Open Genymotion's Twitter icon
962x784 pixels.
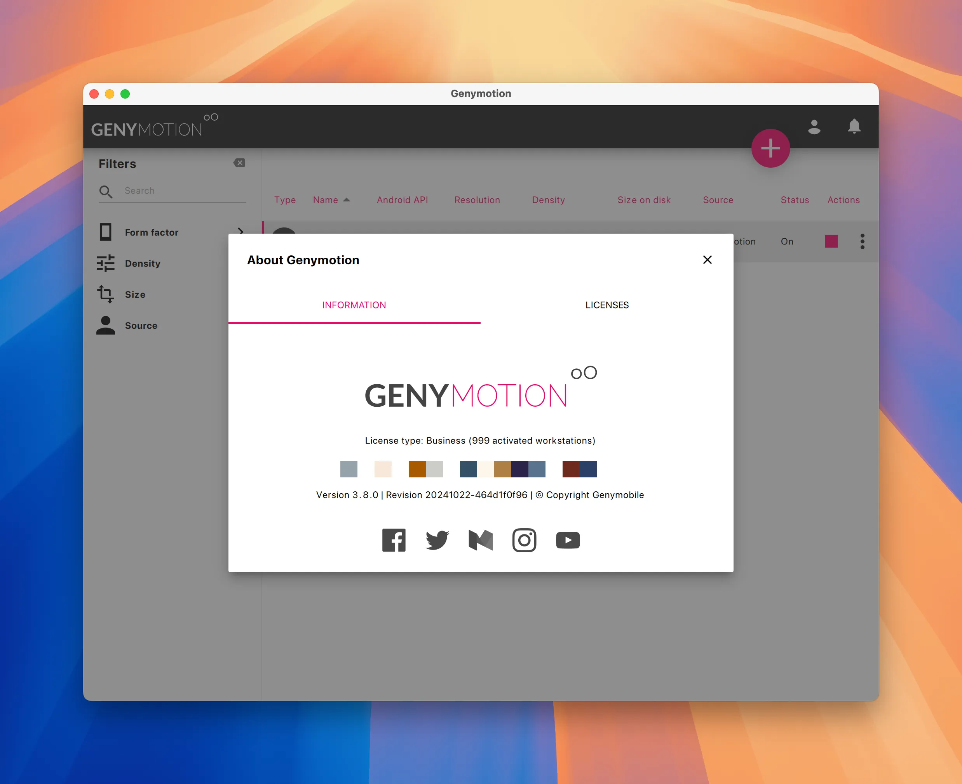click(x=437, y=539)
